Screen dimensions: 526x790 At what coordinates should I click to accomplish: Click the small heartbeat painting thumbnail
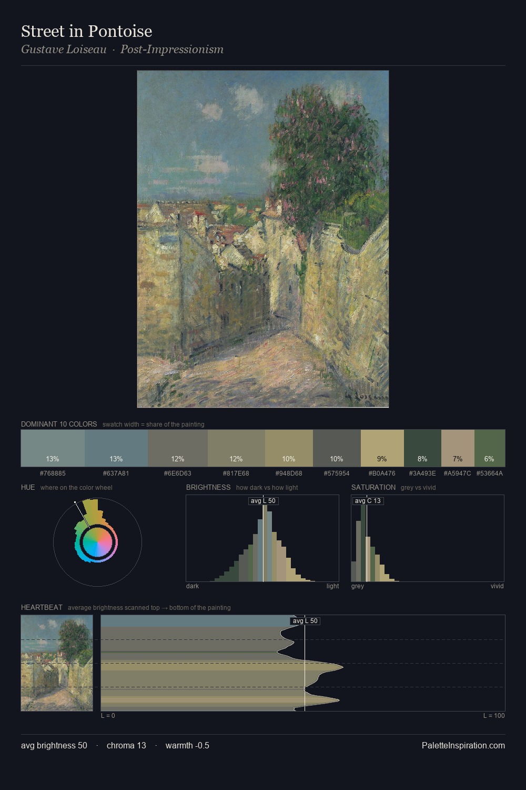click(x=57, y=663)
